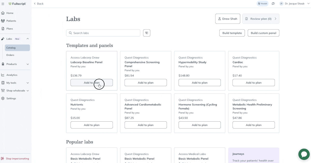Click the hamburger menu icon

click(3, 4)
